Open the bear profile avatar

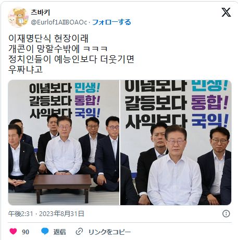pyautogui.click(x=18, y=17)
